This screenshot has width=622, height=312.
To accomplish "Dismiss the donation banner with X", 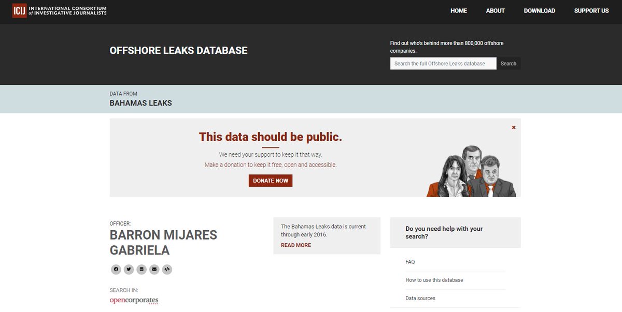I will pyautogui.click(x=514, y=127).
